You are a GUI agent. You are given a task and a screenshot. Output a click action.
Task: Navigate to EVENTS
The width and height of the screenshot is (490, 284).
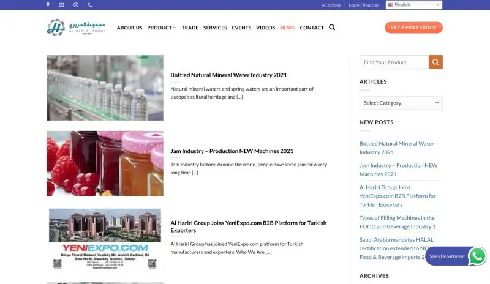[241, 28]
